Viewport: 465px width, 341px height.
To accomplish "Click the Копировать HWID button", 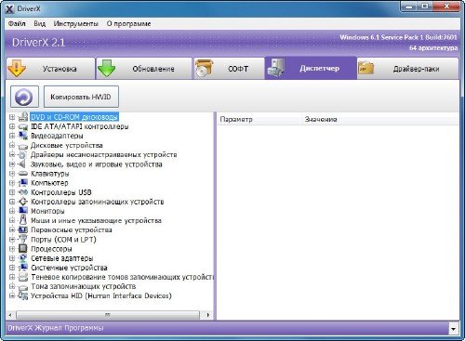I will 81,97.
